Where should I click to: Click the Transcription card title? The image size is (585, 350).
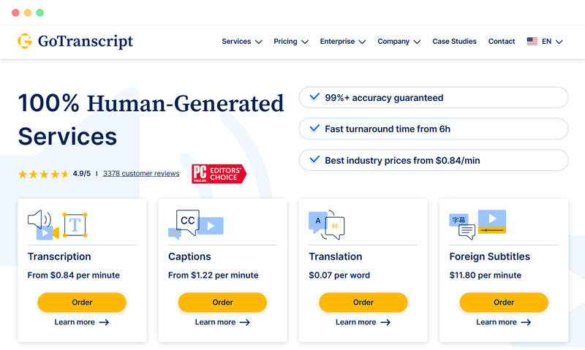[x=59, y=256]
